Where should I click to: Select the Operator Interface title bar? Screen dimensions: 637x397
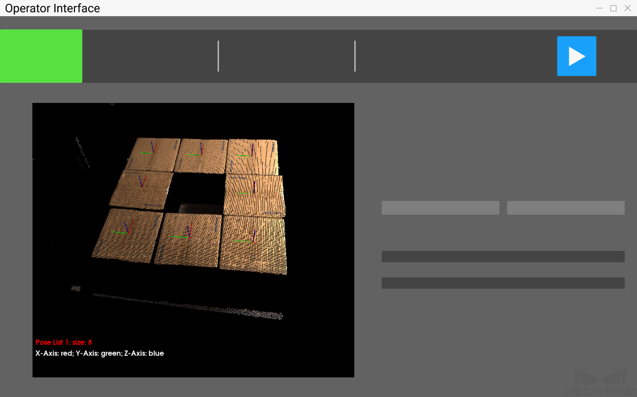coord(52,8)
